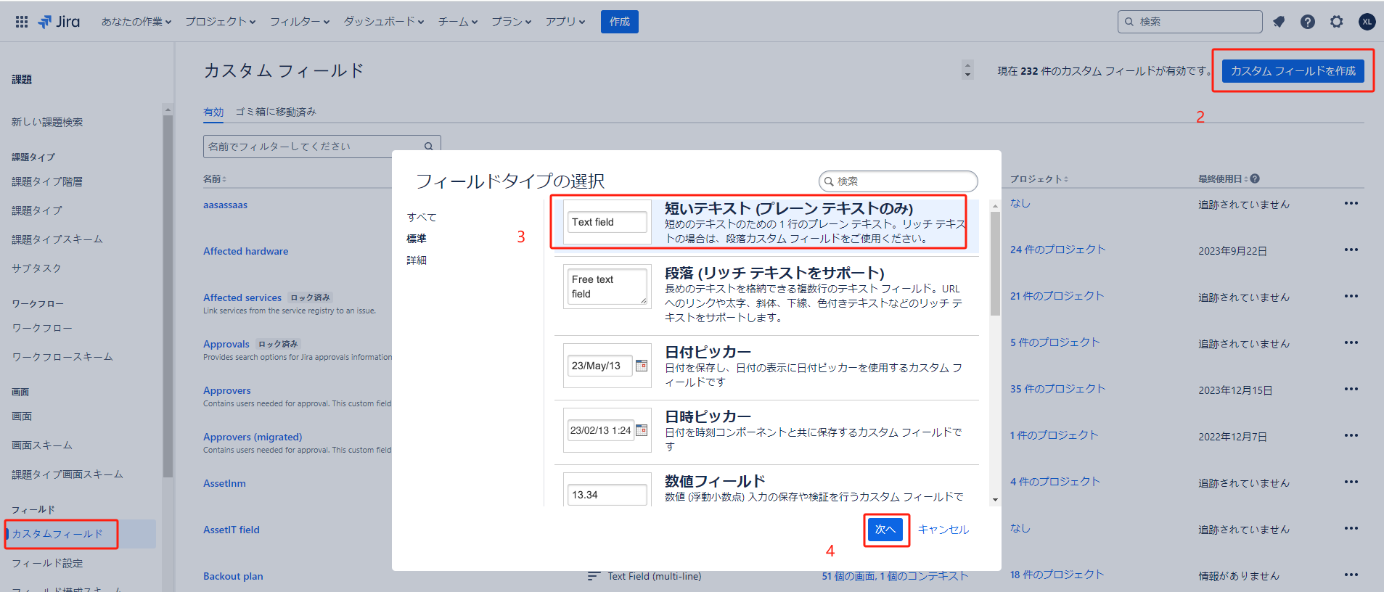
Task: Open the more actions menu for aasassaas row
Action: [1351, 204]
